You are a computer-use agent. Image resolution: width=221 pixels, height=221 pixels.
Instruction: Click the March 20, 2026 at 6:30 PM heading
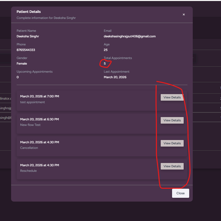(39, 119)
